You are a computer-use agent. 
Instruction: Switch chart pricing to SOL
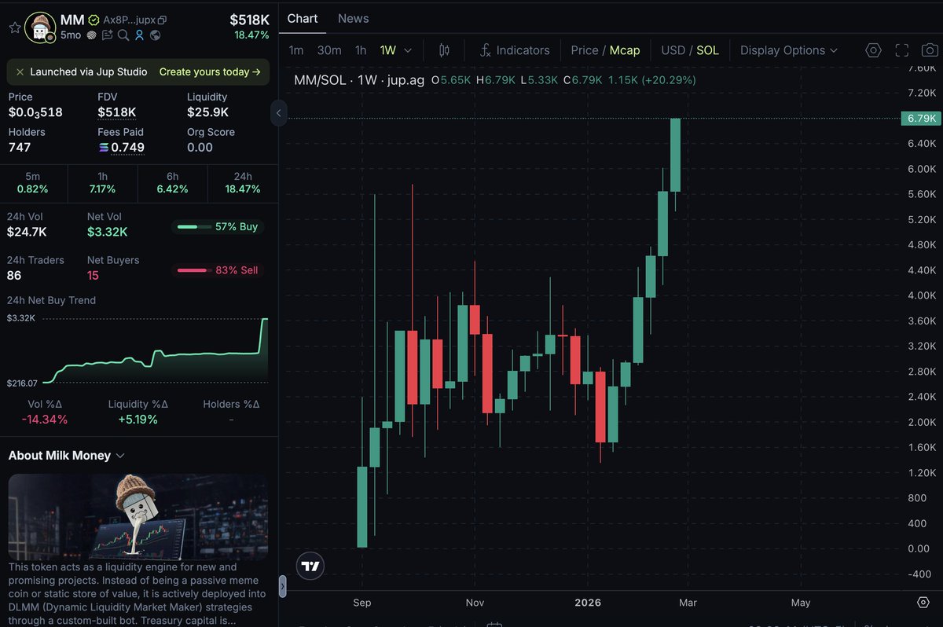[x=706, y=49]
